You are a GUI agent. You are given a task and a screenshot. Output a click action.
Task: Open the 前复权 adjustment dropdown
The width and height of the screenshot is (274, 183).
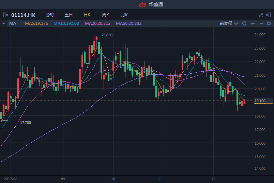click(x=228, y=23)
